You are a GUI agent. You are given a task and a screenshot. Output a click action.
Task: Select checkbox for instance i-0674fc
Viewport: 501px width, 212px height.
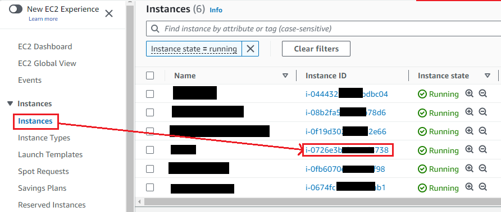(150, 187)
